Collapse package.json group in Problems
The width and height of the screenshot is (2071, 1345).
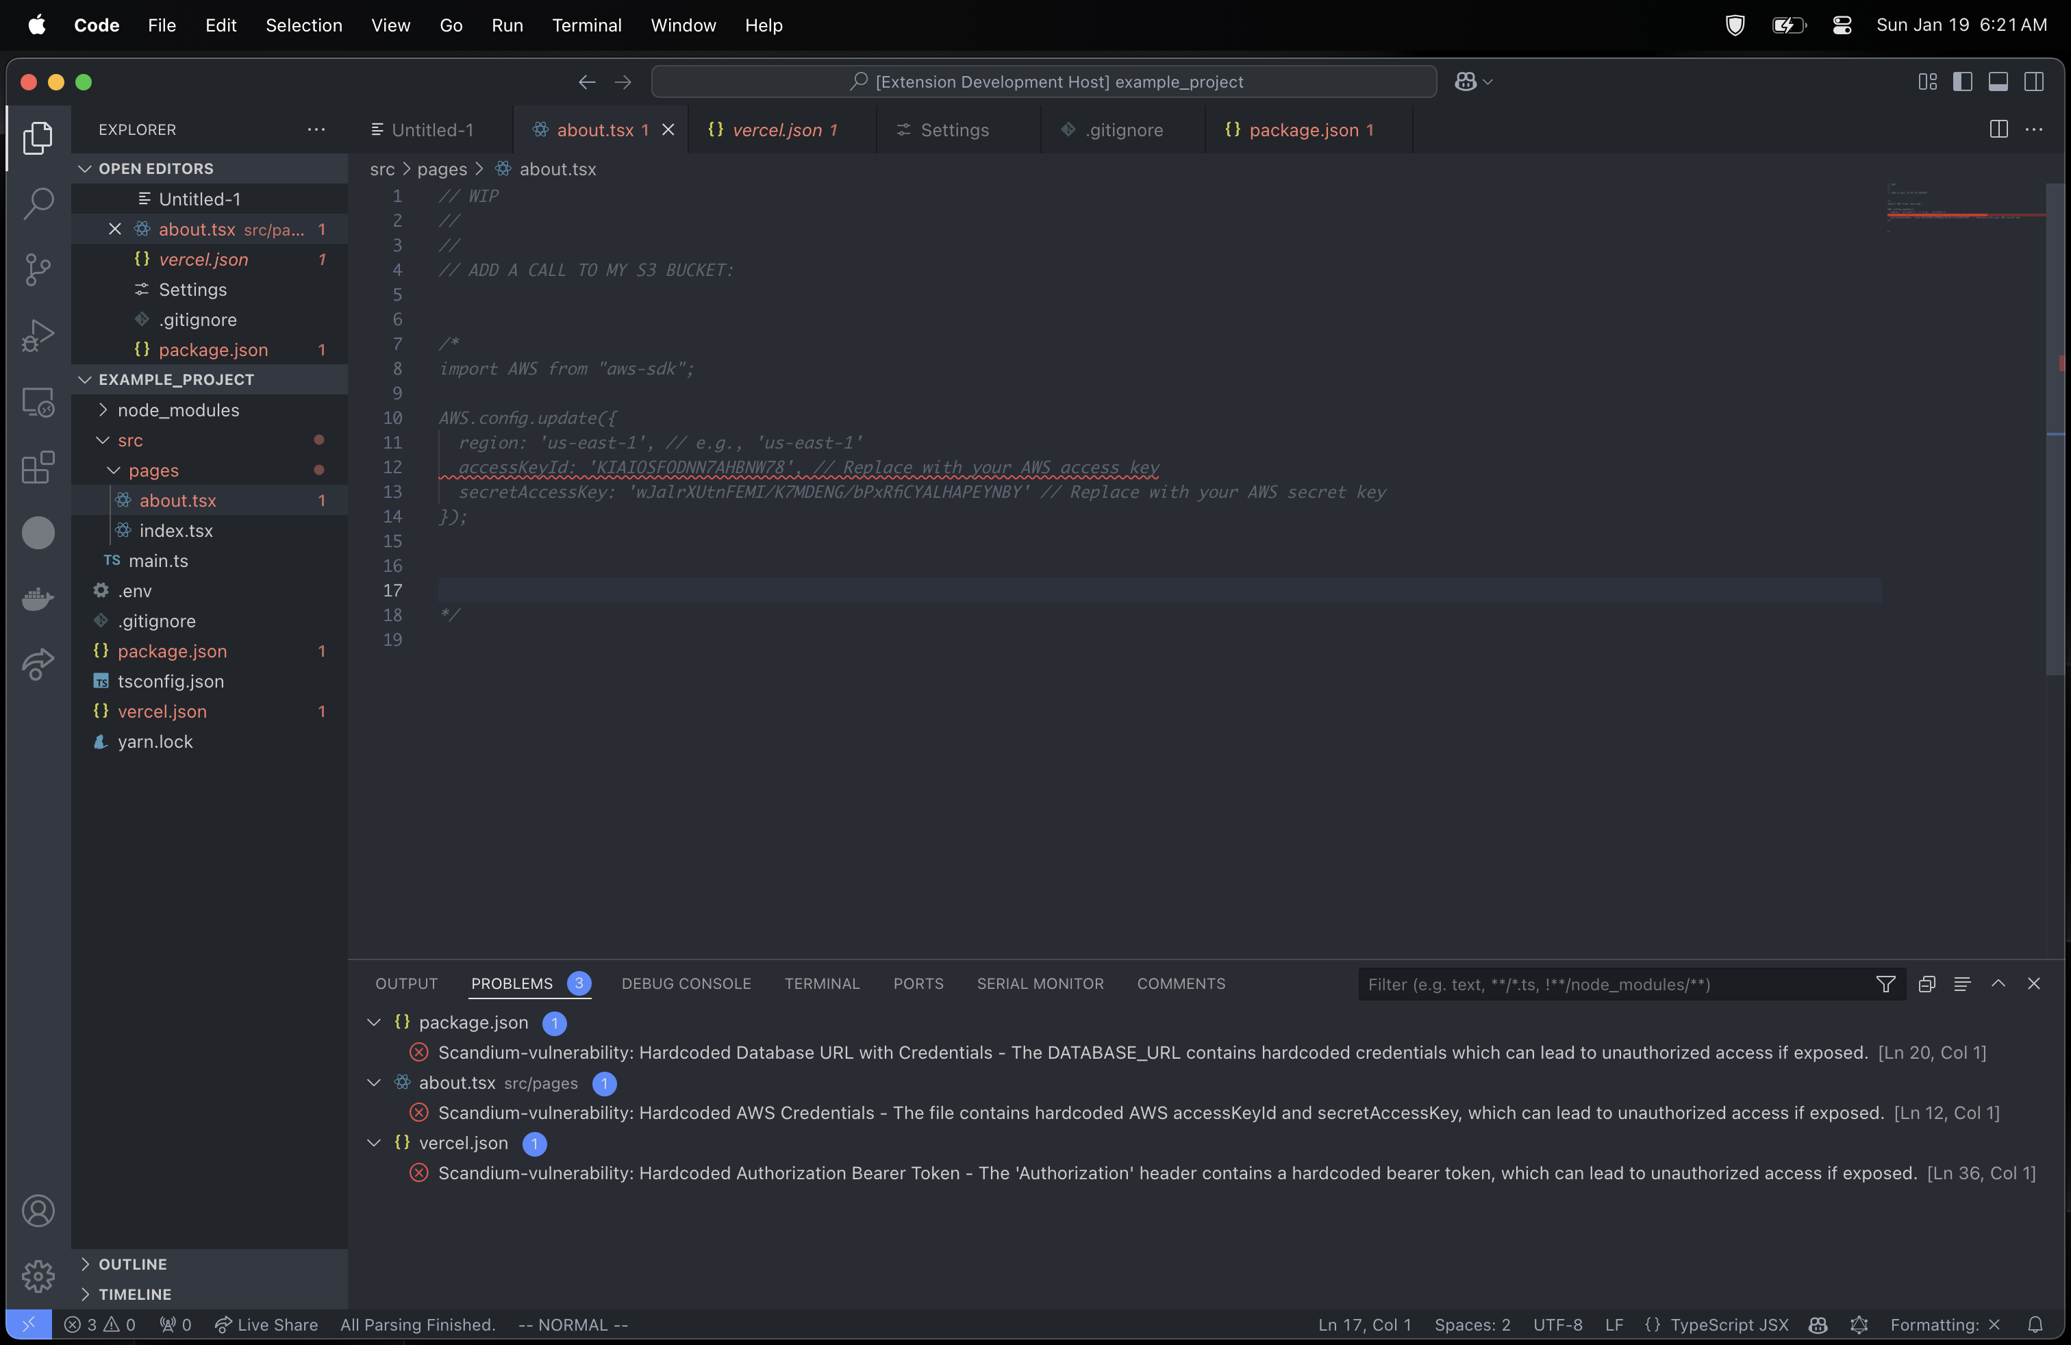coord(374,1022)
